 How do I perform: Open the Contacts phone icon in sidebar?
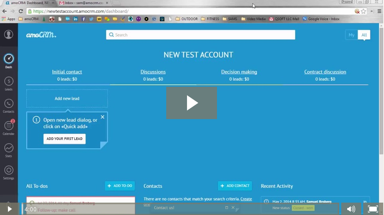point(8,104)
